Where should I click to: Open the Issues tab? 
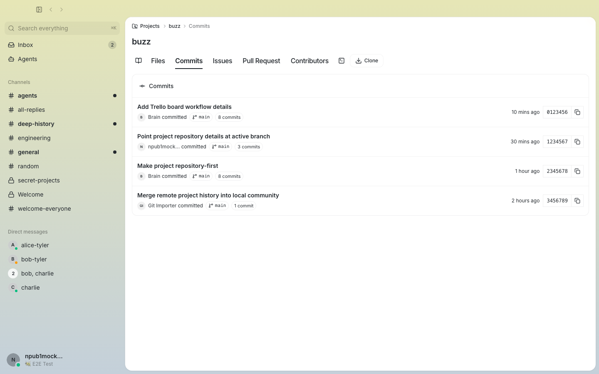(x=223, y=61)
